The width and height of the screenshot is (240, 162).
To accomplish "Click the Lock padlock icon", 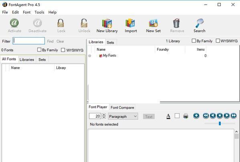I will pos(61,23).
